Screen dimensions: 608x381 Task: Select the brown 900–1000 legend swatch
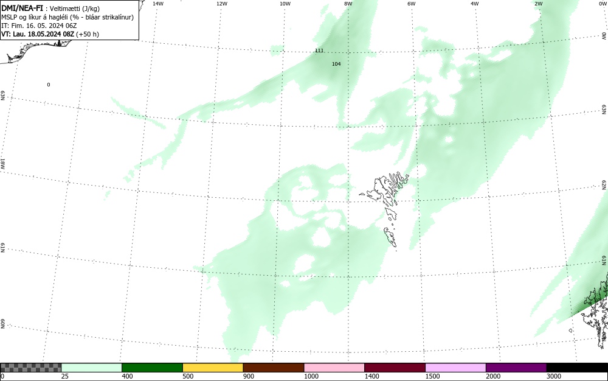(x=274, y=368)
